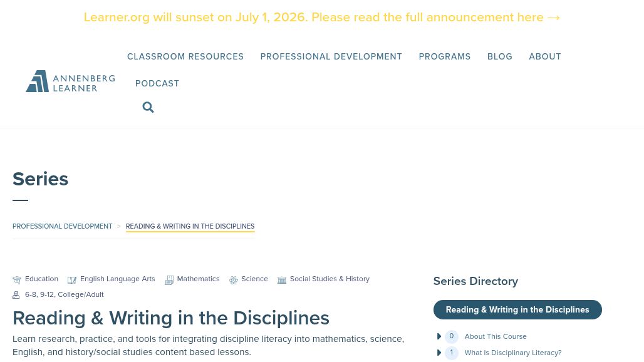
Task: Click the grade level person icon
Action: pos(16,295)
